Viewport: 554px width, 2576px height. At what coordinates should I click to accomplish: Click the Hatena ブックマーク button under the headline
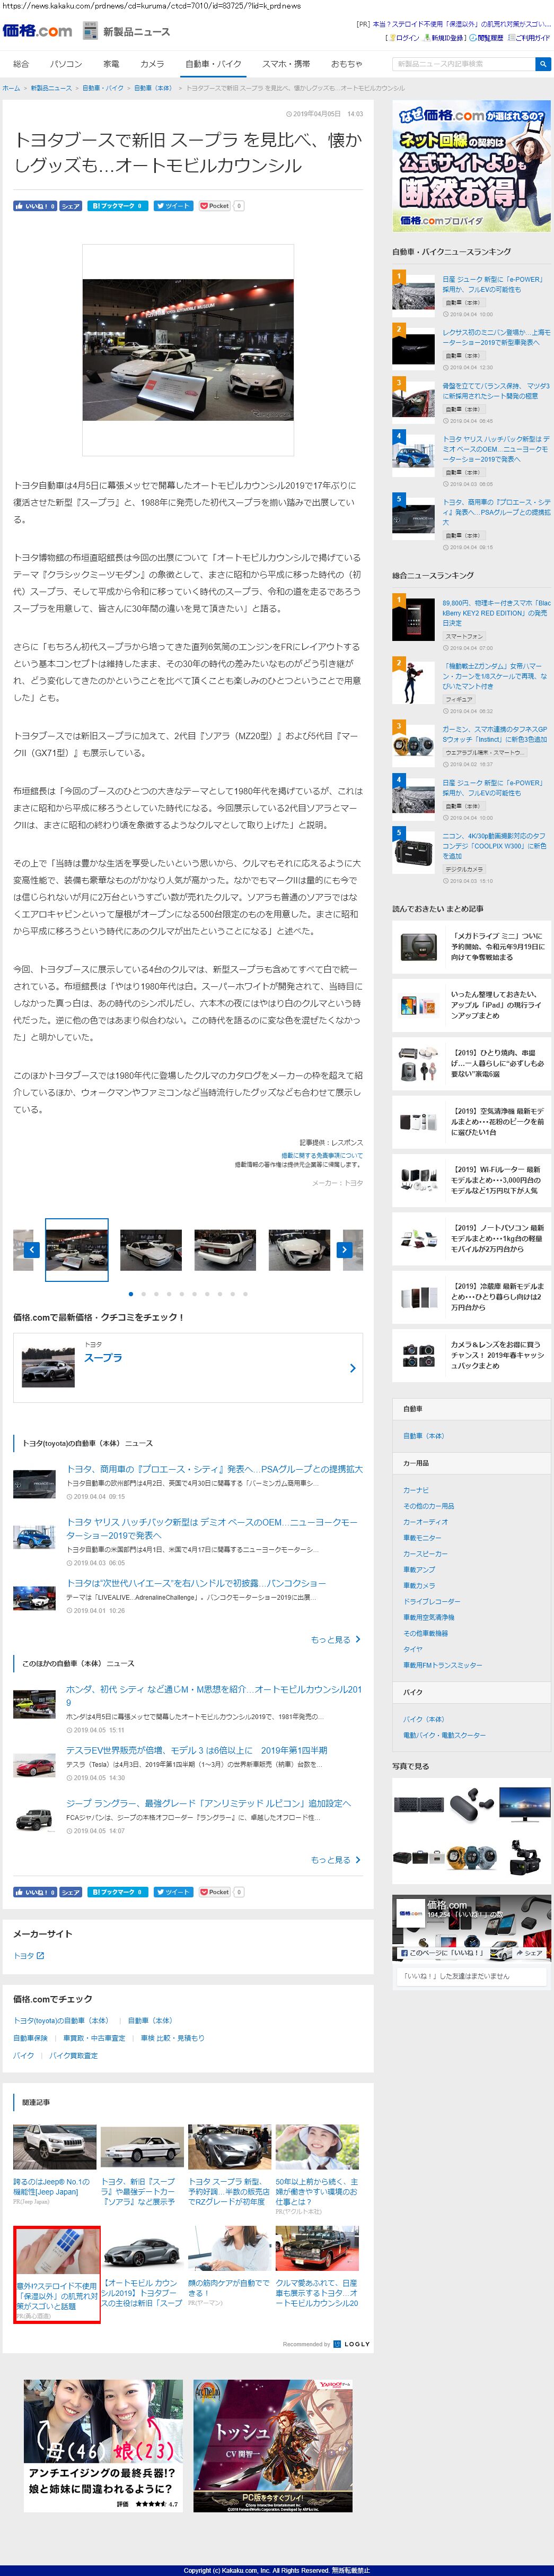tap(118, 206)
